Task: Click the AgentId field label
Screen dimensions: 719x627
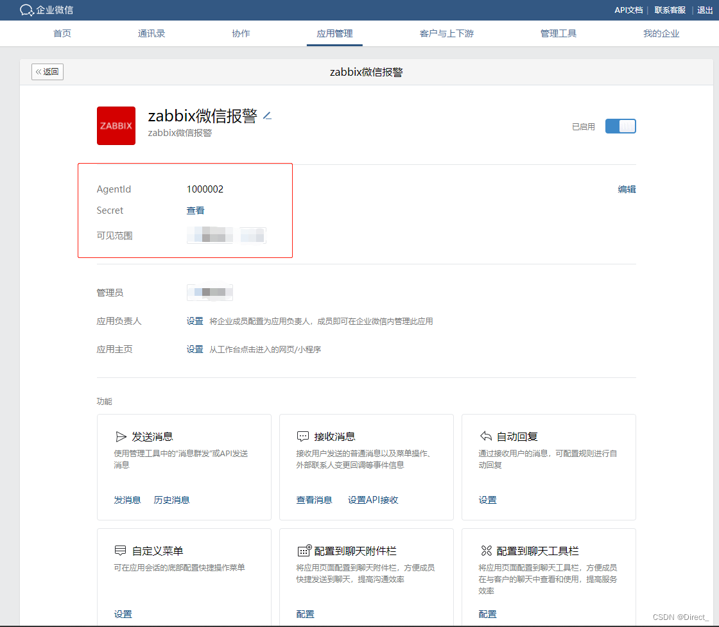Action: pyautogui.click(x=114, y=189)
